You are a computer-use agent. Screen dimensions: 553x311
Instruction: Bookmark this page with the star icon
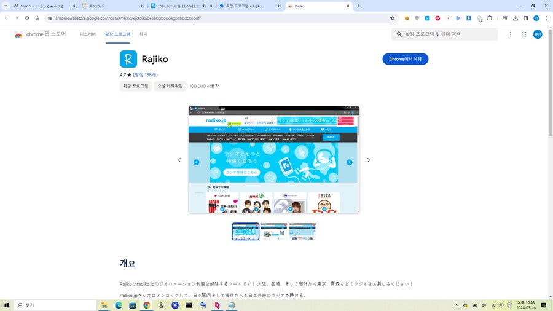(392, 18)
